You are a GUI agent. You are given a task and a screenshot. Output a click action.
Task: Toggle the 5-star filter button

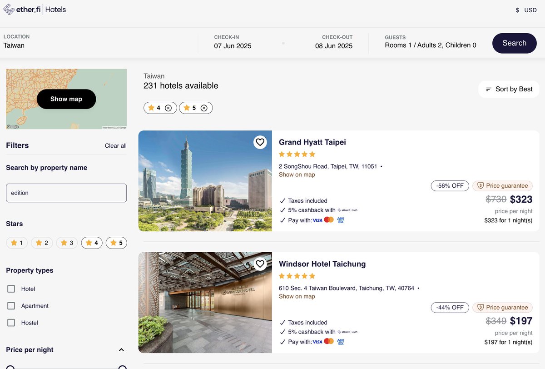[116, 243]
